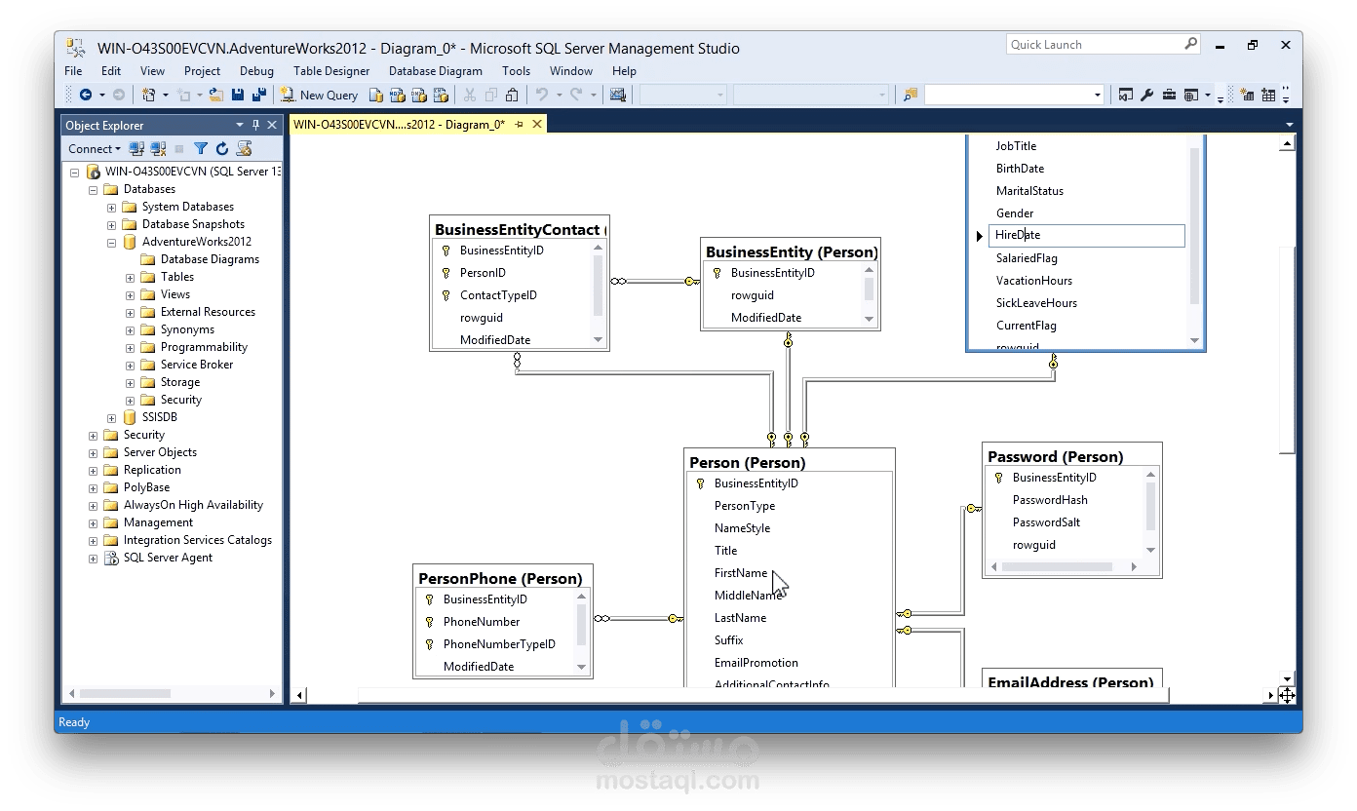Click the New Query button
The width and height of the screenshot is (1357, 811).
pos(320,95)
